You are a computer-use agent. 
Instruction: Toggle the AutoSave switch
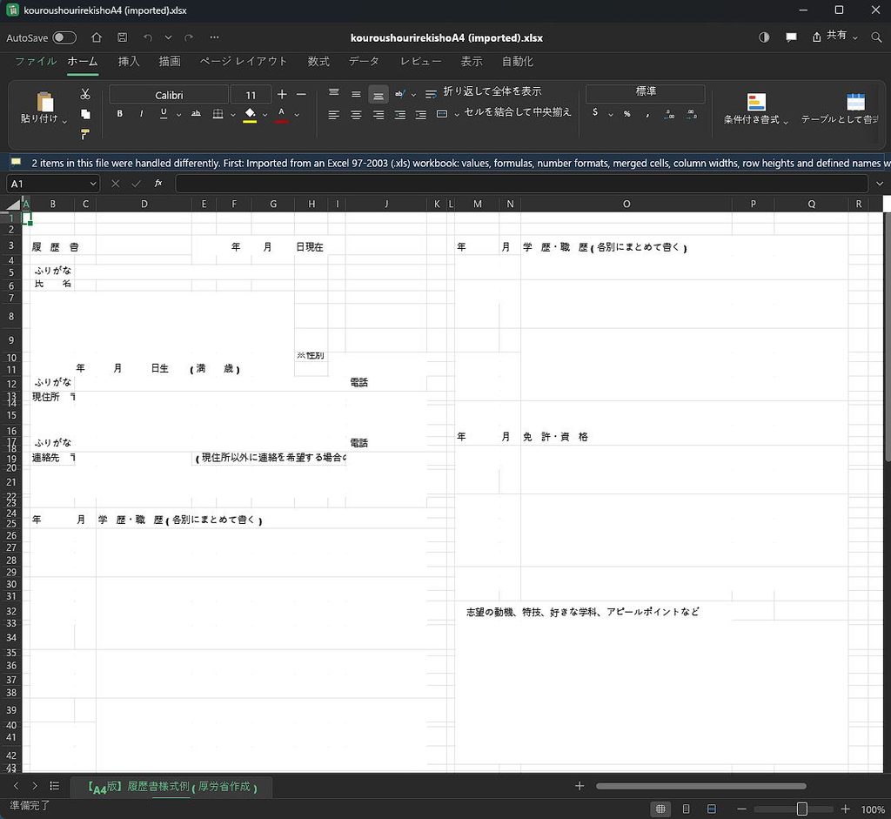pyautogui.click(x=64, y=37)
